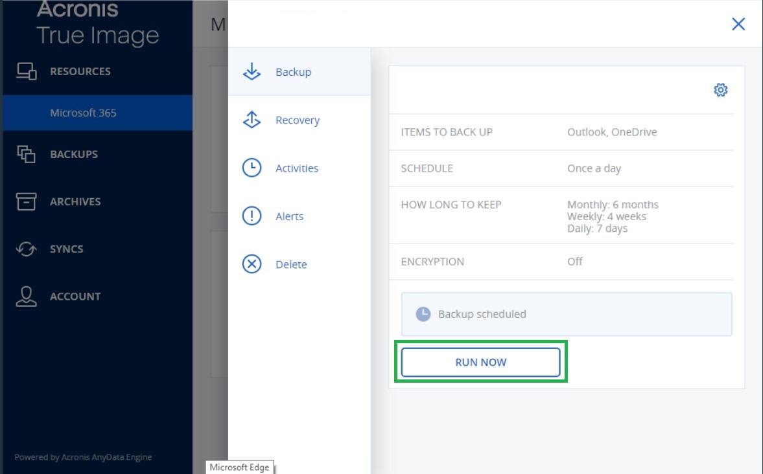This screenshot has width=763, height=474.
Task: Select the Syncs arrows icon
Action: tap(26, 249)
